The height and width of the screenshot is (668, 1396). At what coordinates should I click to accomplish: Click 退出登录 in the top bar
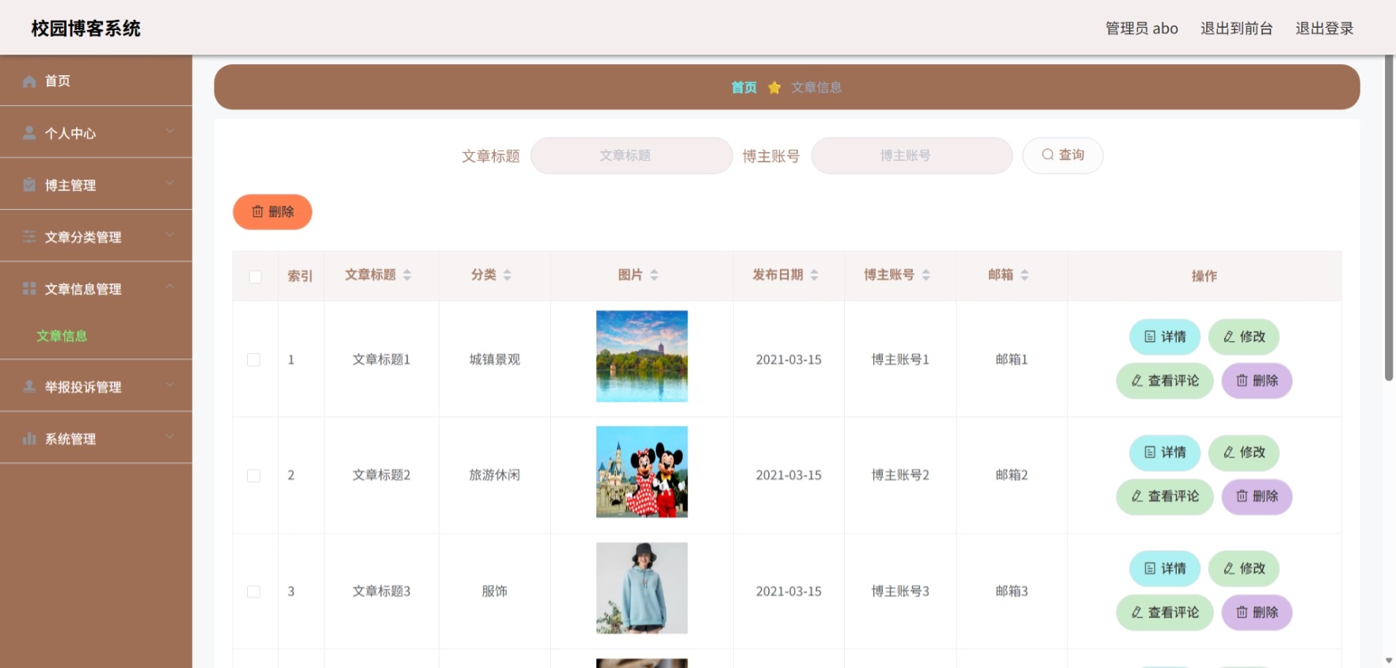pos(1325,28)
